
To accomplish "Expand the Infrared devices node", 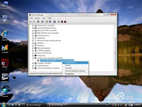I will pyautogui.click(x=33, y=35).
